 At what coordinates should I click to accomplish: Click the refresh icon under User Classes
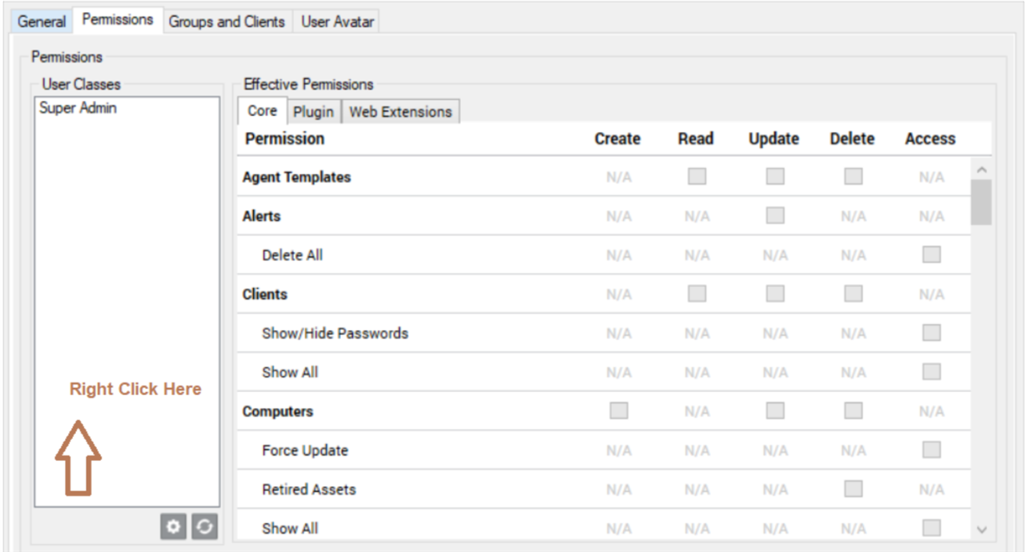[205, 526]
